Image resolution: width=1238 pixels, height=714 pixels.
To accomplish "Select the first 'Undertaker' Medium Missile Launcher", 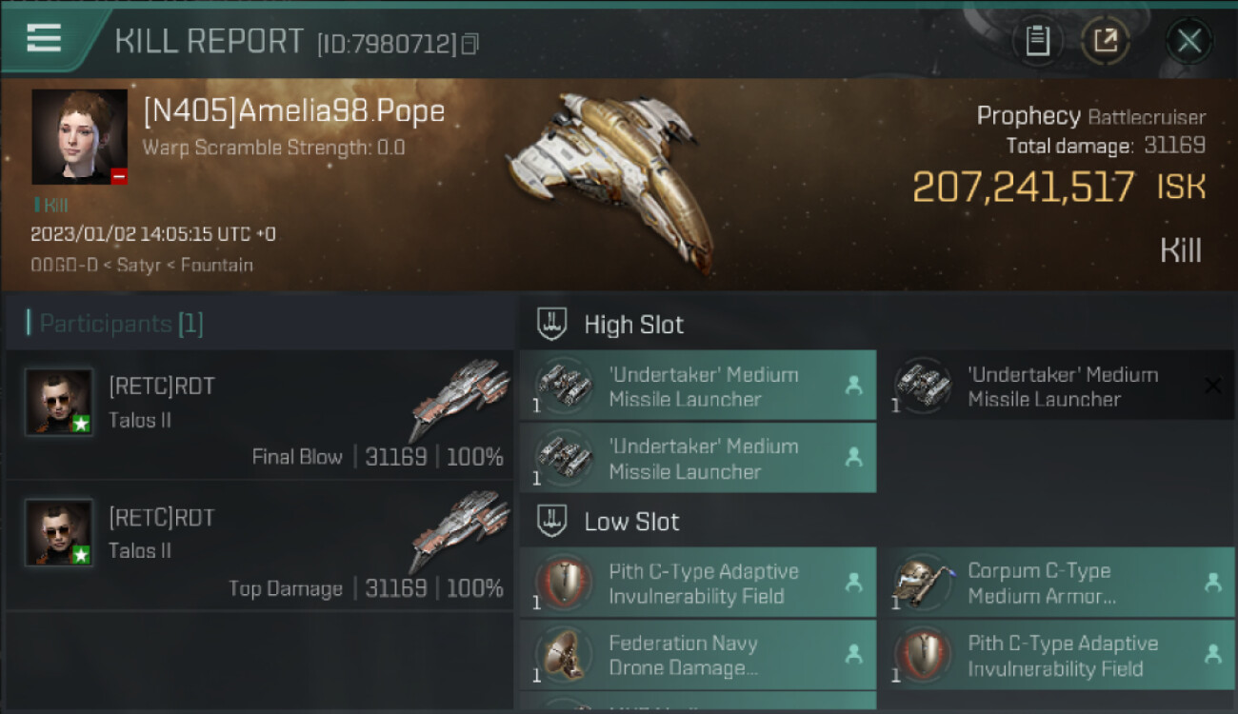I will (x=697, y=386).
